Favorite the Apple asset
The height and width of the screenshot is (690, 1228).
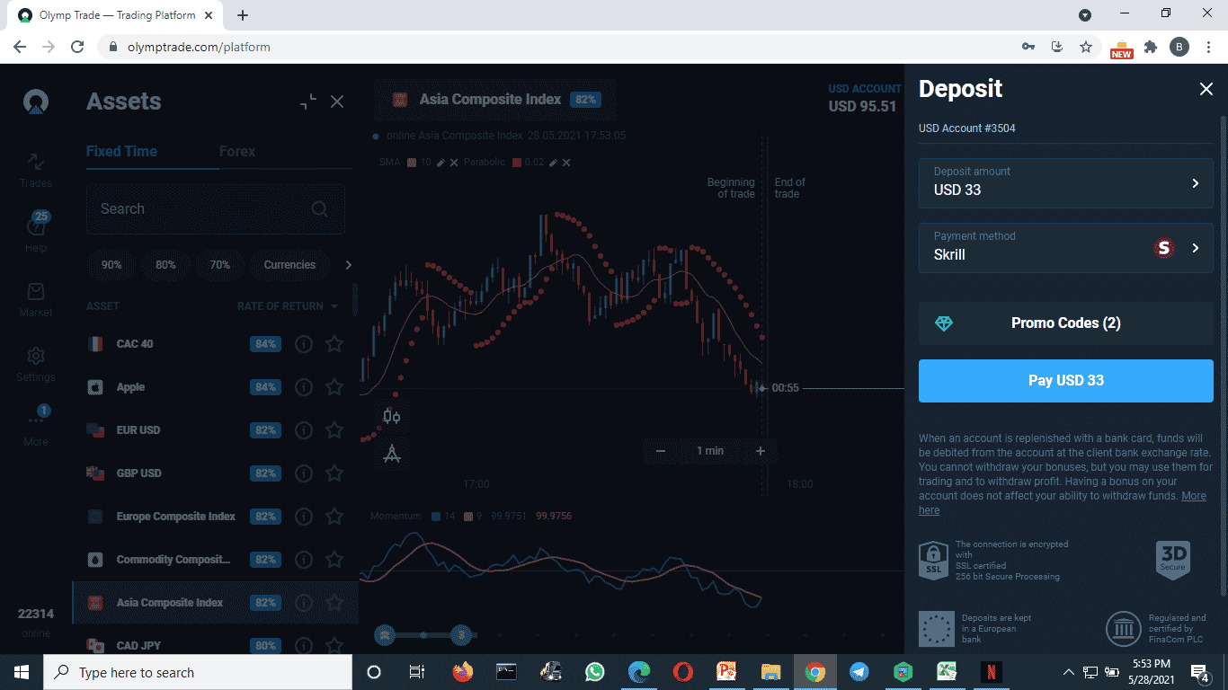[334, 387]
